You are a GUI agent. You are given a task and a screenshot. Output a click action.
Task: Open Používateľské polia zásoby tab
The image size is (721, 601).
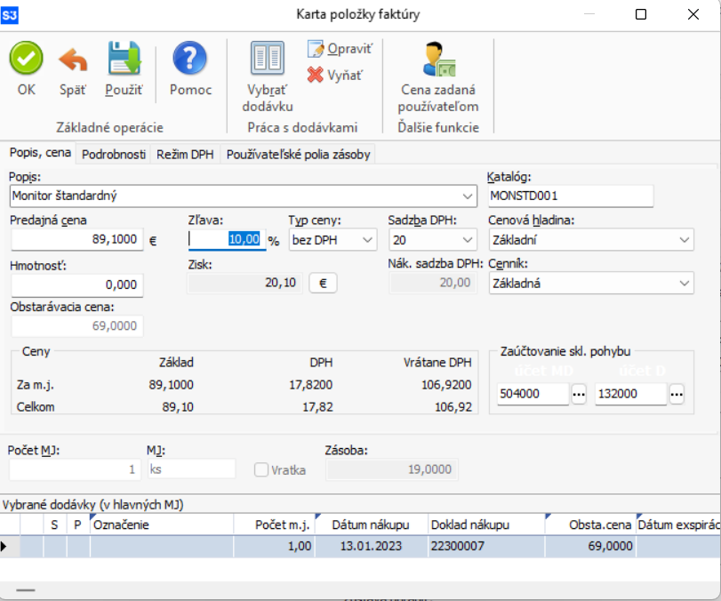pos(298,154)
